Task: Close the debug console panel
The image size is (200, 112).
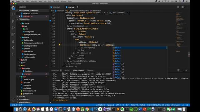Action: point(187,70)
